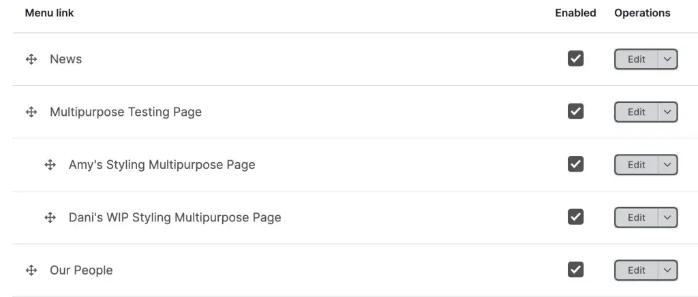Open operations dropdown for Dani's WIP Styling page

pos(667,217)
